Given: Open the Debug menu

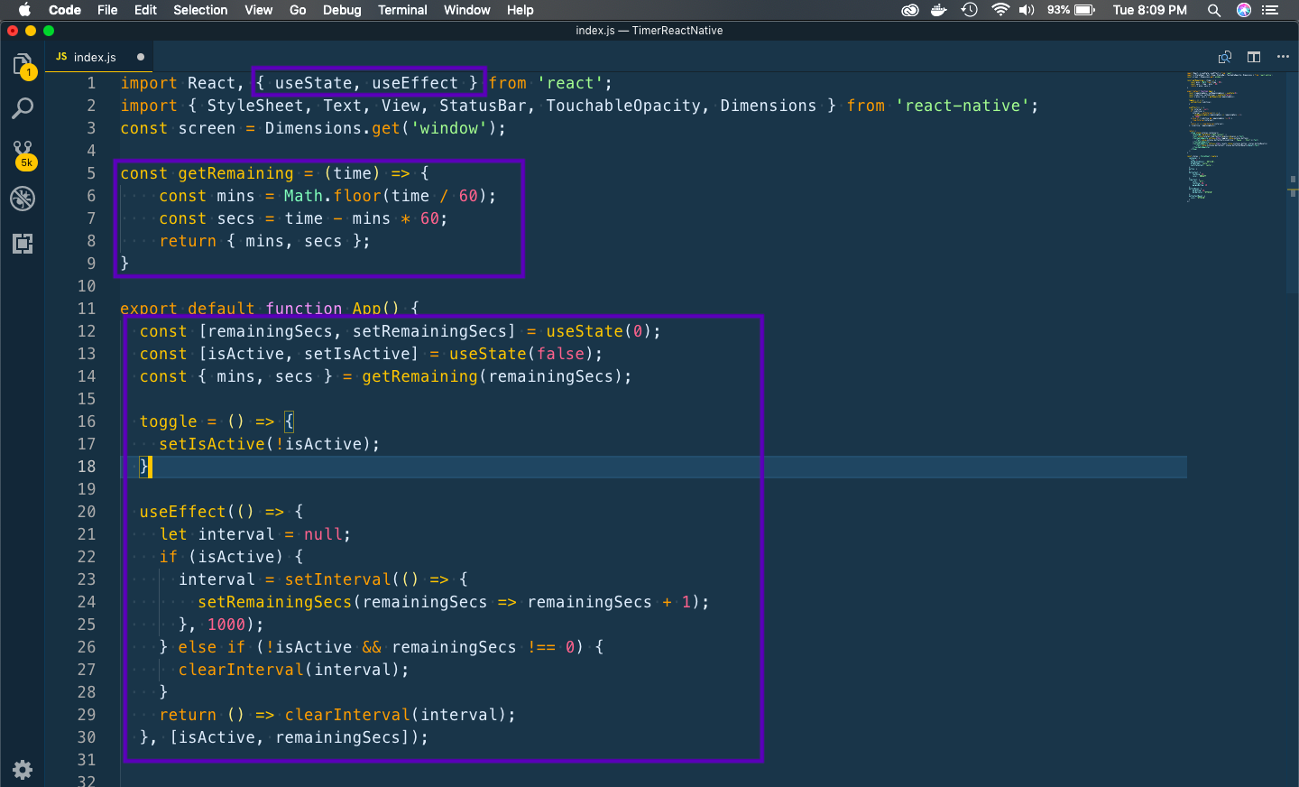Looking at the screenshot, I should click(x=342, y=10).
